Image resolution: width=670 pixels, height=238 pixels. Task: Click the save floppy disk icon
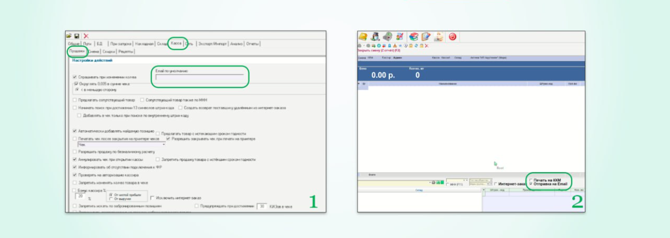pyautogui.click(x=77, y=35)
